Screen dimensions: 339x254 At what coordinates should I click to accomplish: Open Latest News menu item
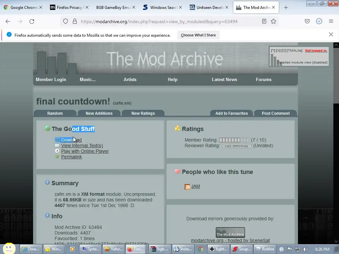[224, 79]
